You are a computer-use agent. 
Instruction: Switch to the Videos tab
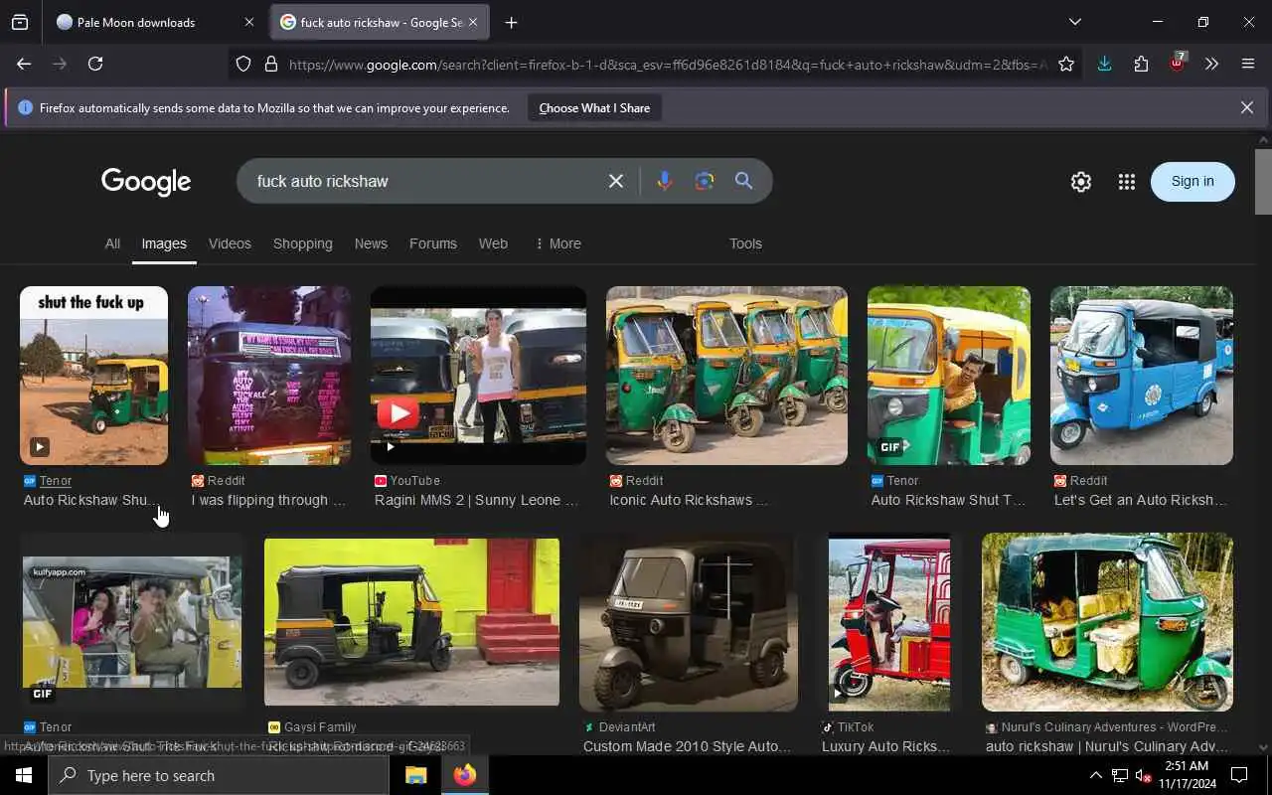[230, 243]
